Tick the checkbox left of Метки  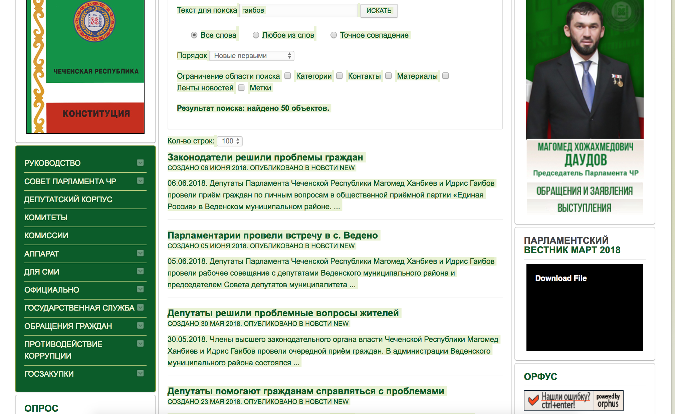coord(241,88)
